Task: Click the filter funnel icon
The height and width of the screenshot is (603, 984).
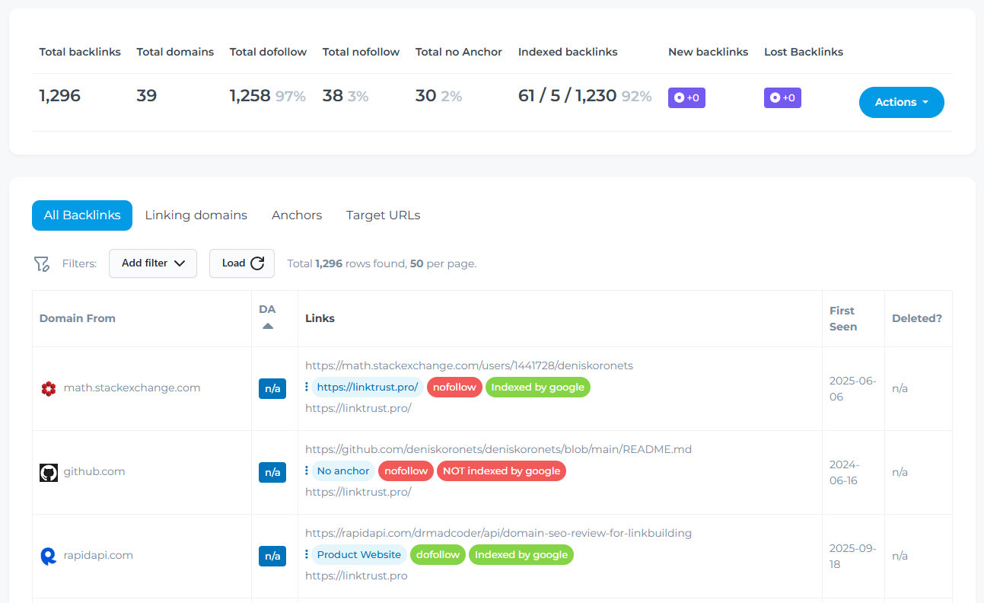Action: click(x=41, y=263)
